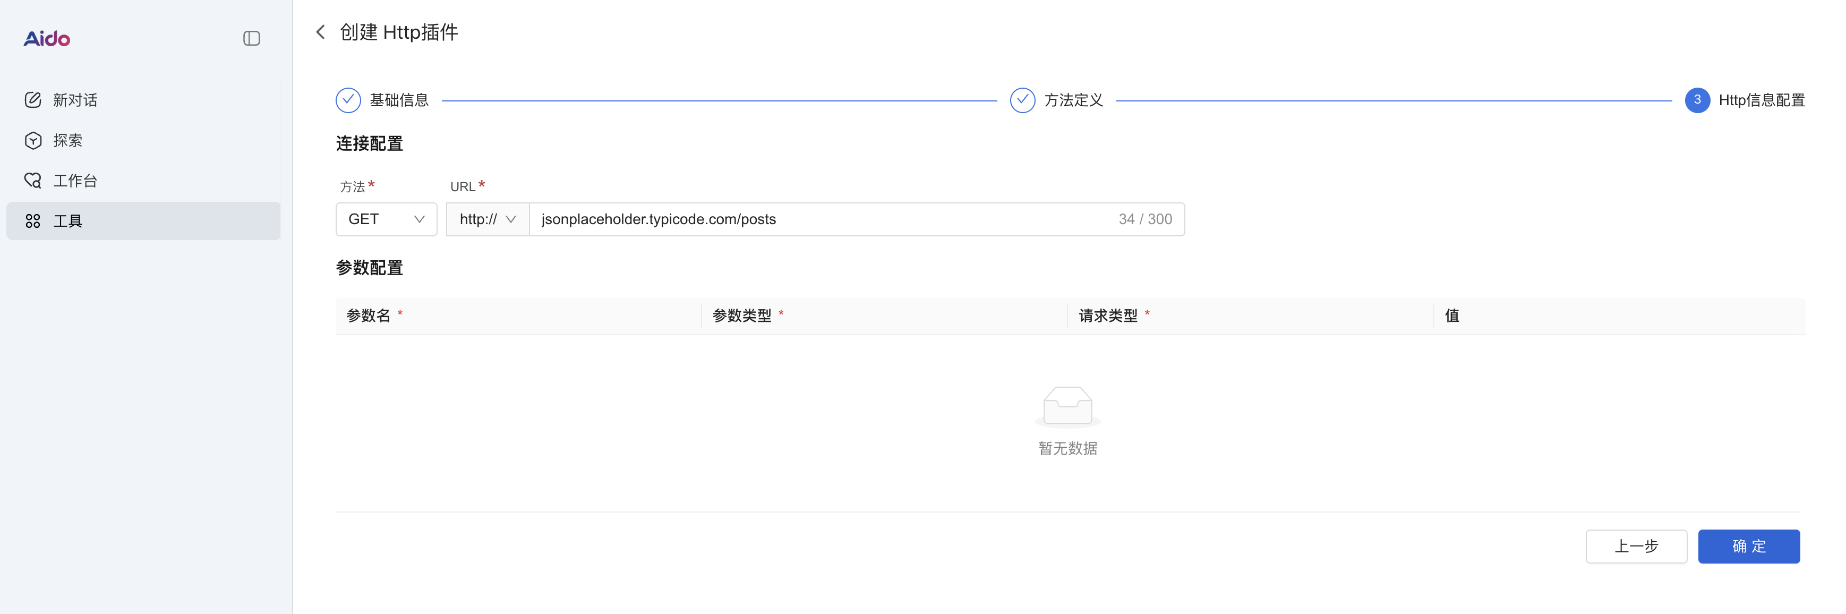The image size is (1846, 614).
Task: Open the 探索 menu item
Action: point(68,140)
